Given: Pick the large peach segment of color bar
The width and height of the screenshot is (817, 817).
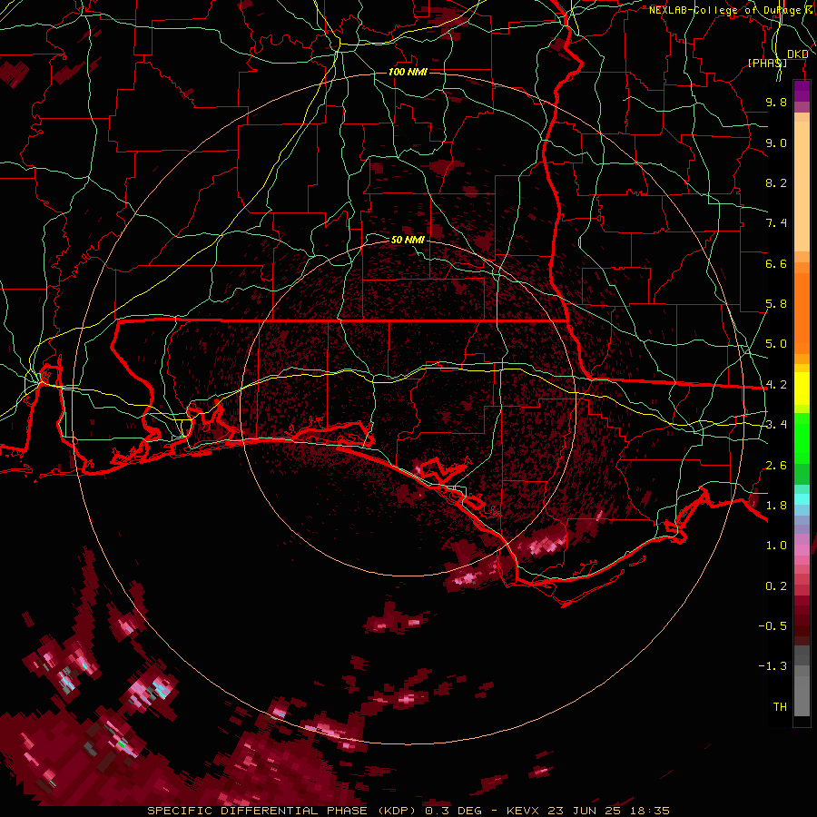Looking at the screenshot, I should click(x=802, y=186).
